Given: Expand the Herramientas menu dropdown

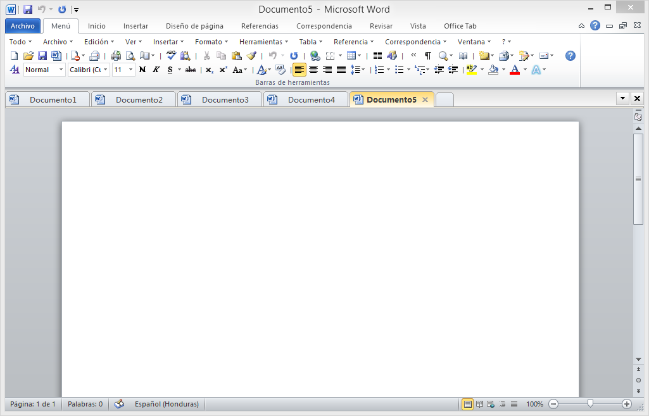Looking at the screenshot, I should pos(263,42).
